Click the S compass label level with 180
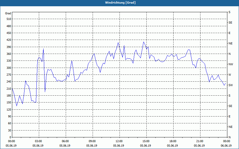Screen dimensions: 239x149 click(x=229, y=96)
